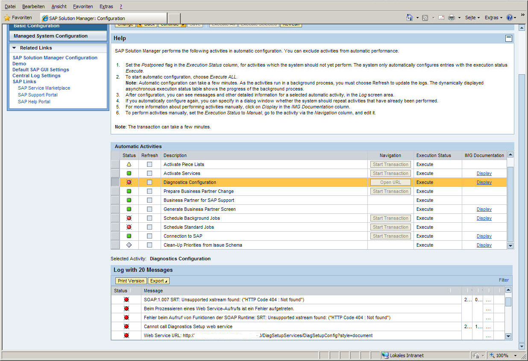The image size is (528, 361).
Task: Click the diamond status of Clean-Up Priorities
Action: pos(129,245)
